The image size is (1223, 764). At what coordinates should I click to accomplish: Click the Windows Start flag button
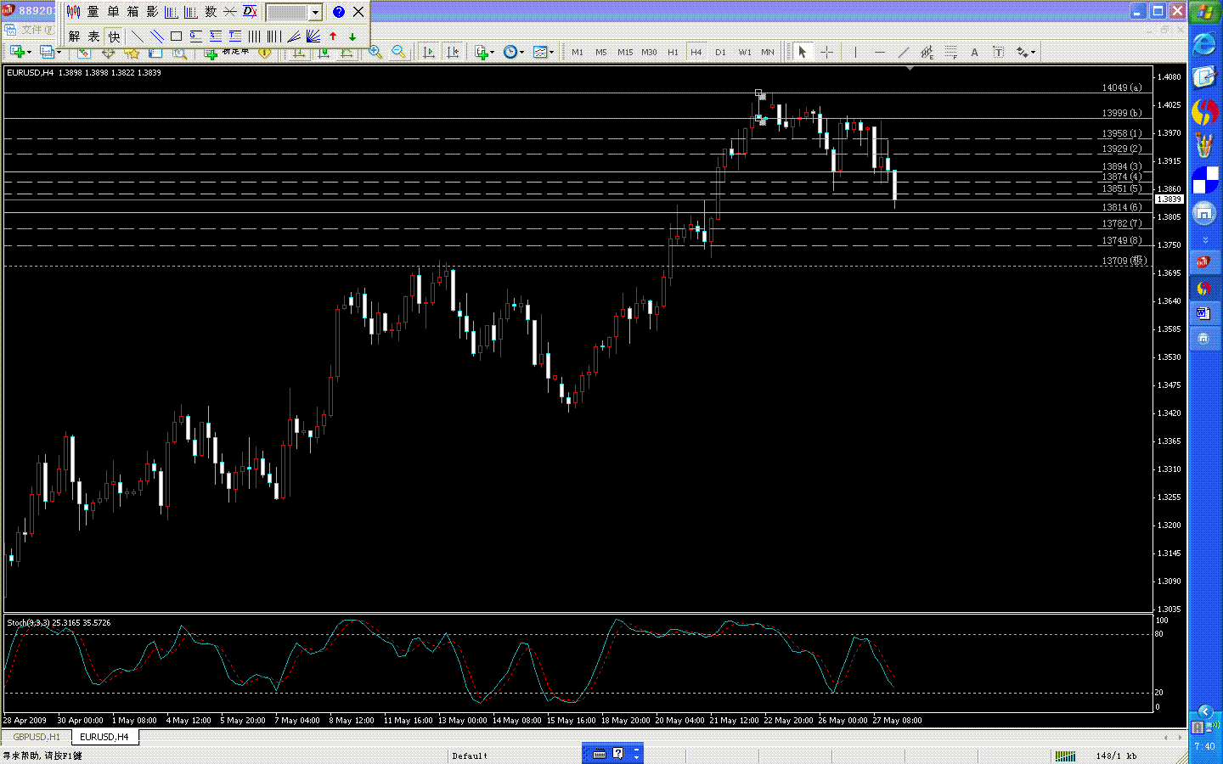click(1204, 13)
